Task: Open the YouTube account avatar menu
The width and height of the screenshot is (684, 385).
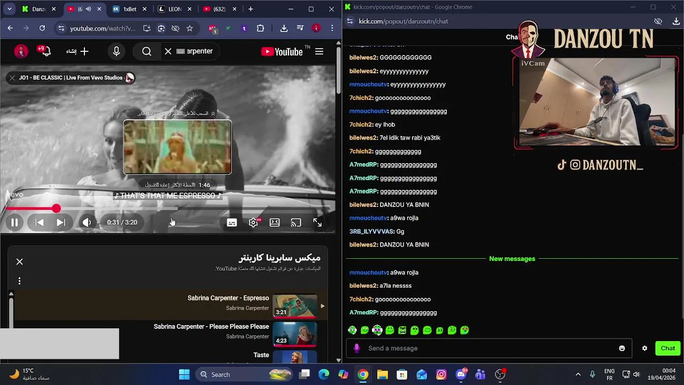Action: tap(21, 51)
